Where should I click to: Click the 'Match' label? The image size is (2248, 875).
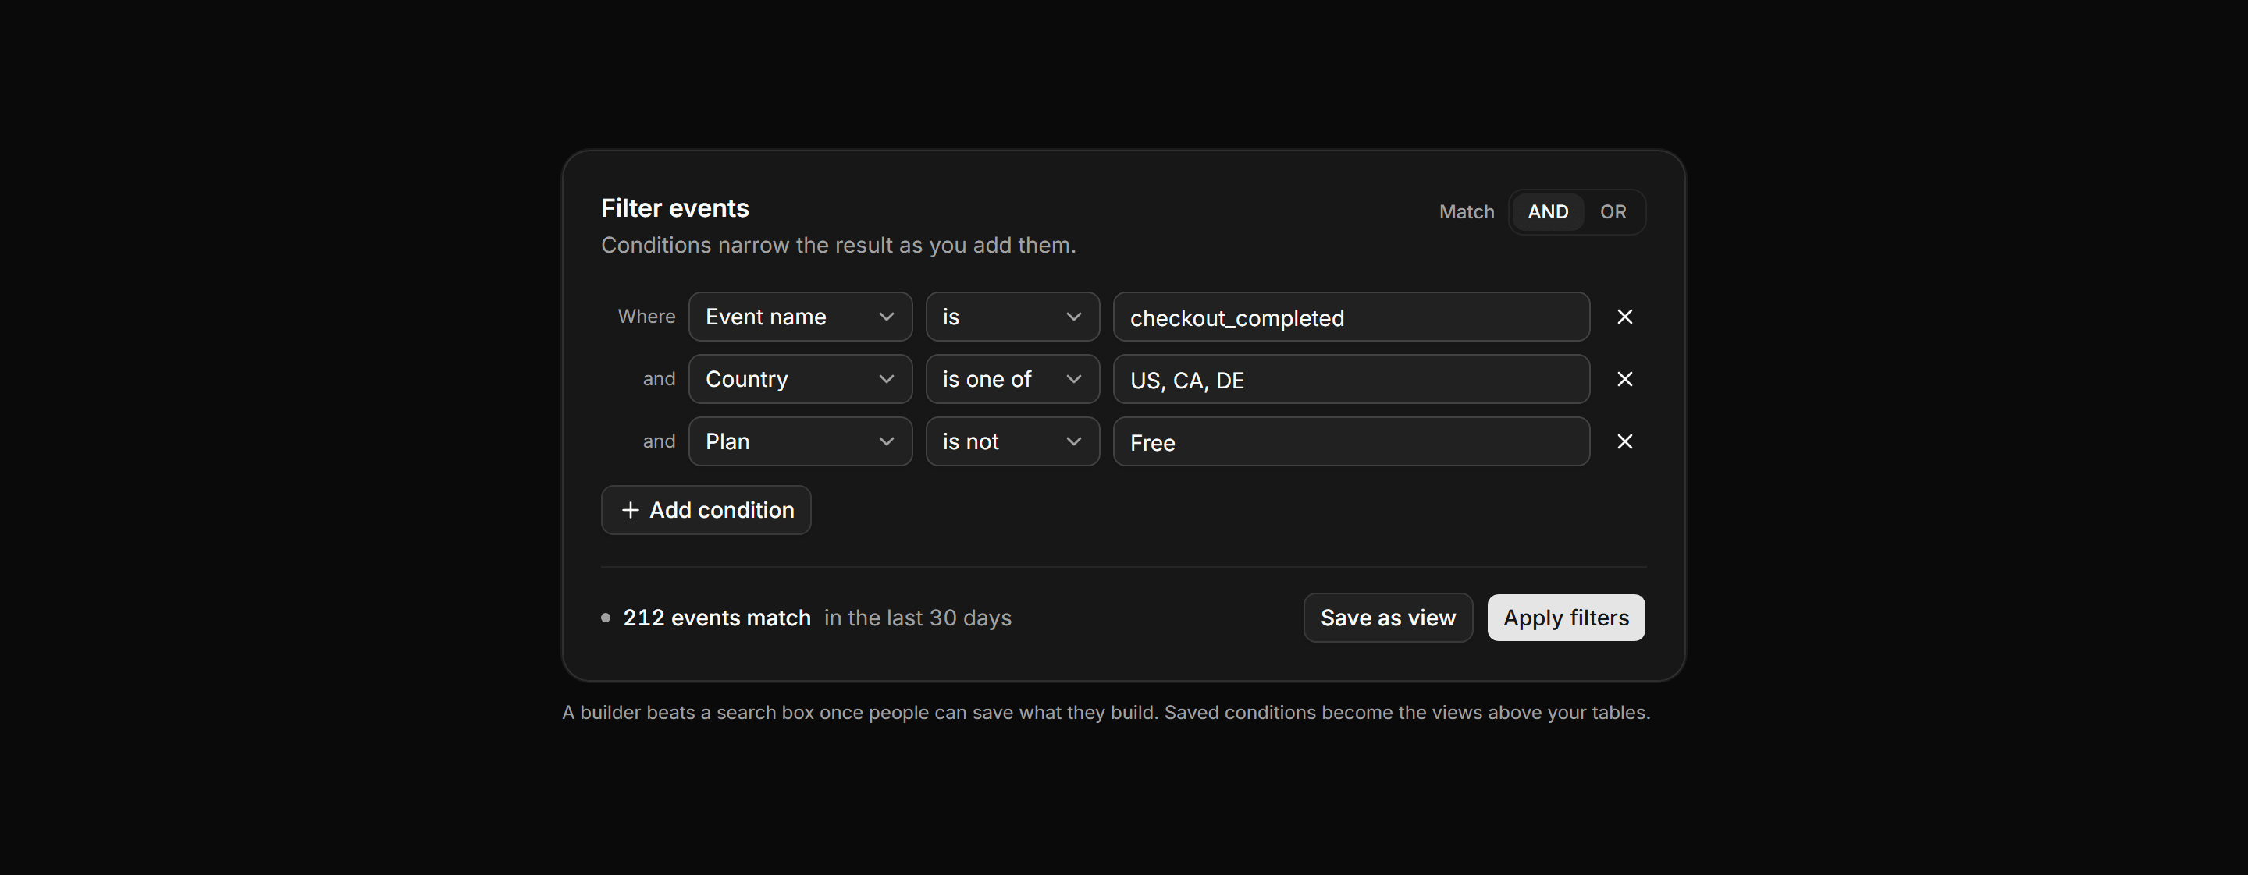(1466, 212)
